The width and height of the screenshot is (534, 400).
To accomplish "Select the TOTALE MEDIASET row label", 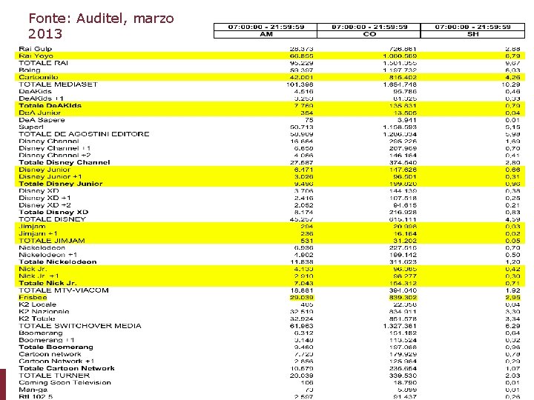I will (59, 84).
